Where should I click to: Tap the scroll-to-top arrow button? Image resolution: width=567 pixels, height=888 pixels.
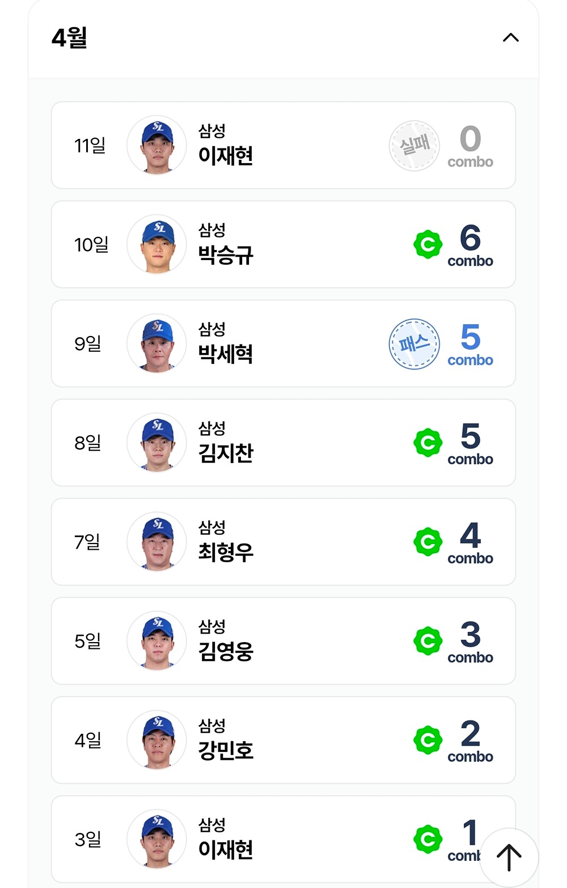509,857
